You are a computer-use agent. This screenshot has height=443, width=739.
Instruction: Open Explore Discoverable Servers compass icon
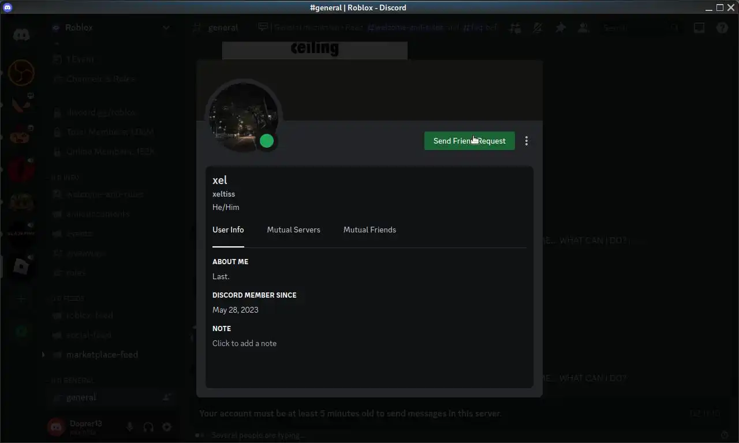(x=21, y=332)
